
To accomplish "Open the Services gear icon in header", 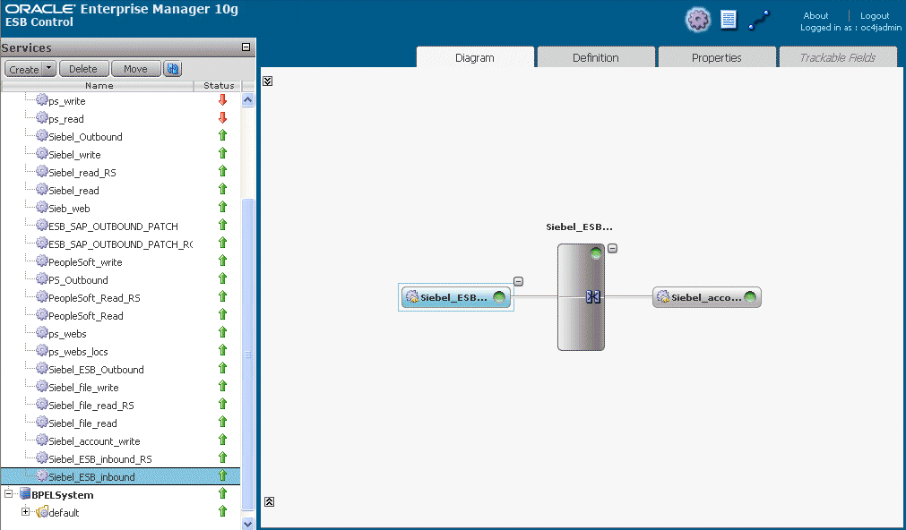I will [x=697, y=20].
